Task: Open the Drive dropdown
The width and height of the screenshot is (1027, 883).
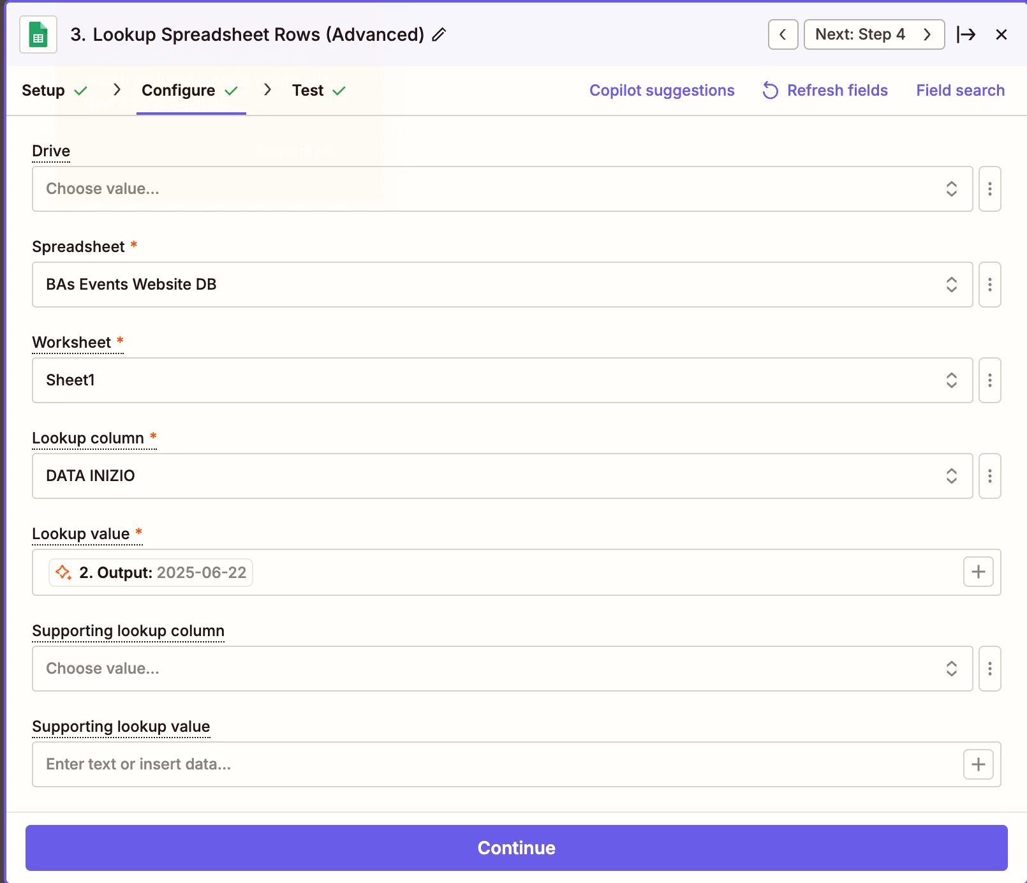Action: pos(502,189)
